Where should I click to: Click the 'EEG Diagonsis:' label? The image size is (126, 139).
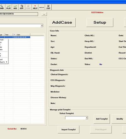[x=58, y=80]
